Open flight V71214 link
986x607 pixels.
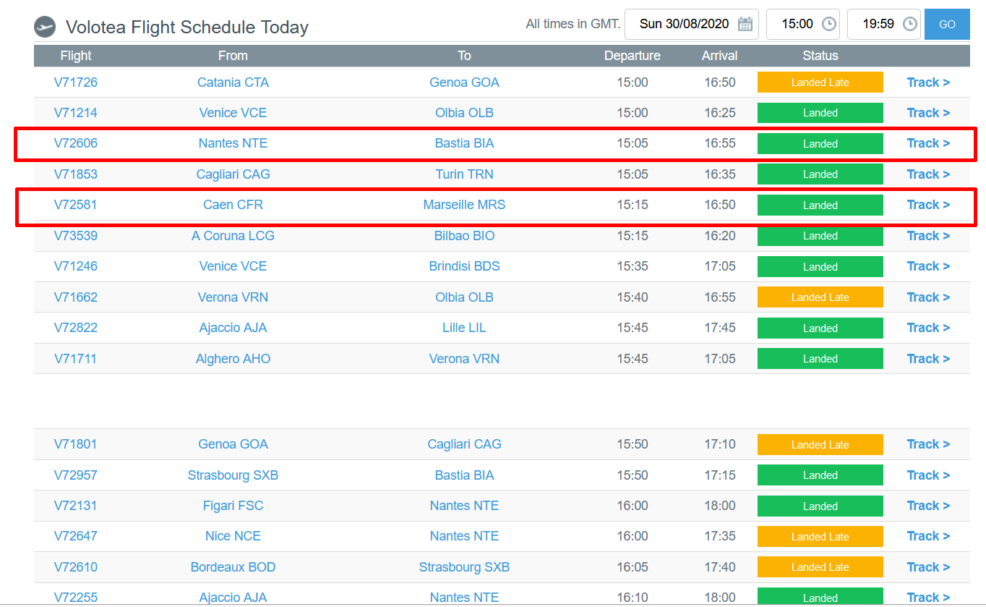click(x=76, y=113)
